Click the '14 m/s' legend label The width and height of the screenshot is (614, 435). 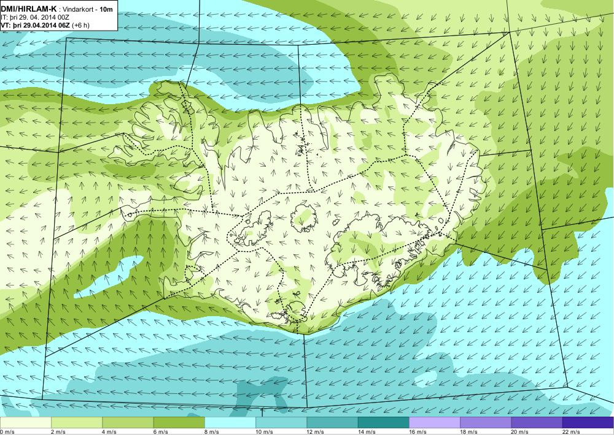367,432
